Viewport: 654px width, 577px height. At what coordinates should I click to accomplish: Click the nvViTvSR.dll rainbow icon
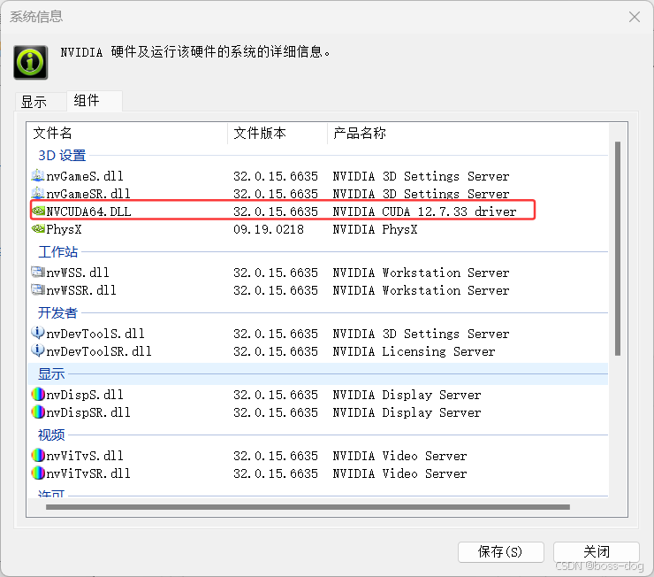tap(38, 473)
